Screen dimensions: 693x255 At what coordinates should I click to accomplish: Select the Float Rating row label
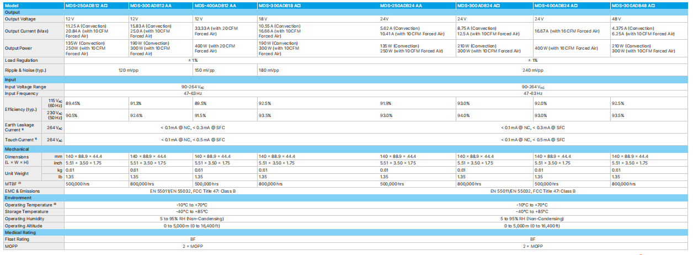point(17,240)
